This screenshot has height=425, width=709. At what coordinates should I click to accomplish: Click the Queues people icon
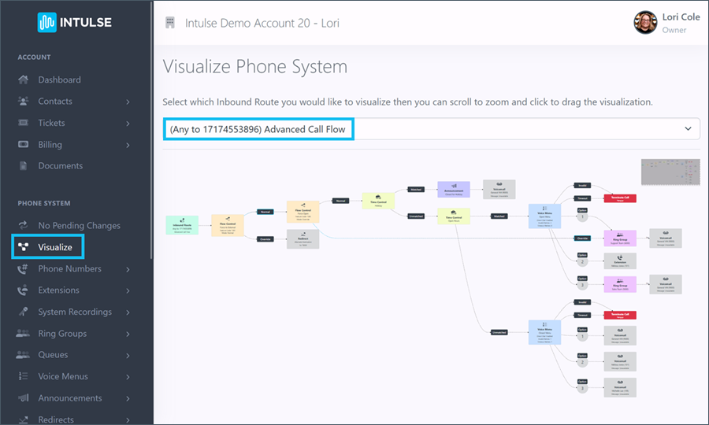(x=23, y=355)
